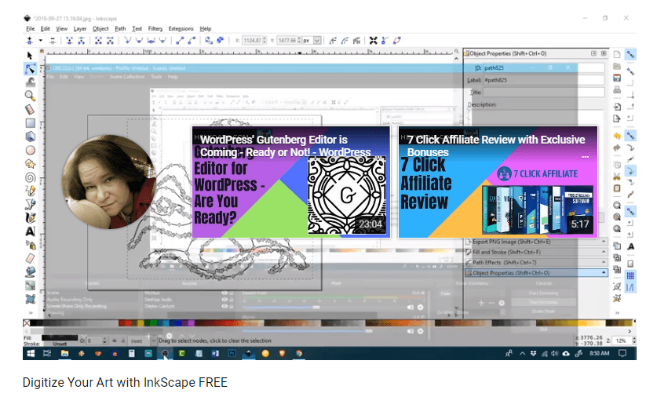This screenshot has height=397, width=646.
Task: Open the Filters menu
Action: 155,28
